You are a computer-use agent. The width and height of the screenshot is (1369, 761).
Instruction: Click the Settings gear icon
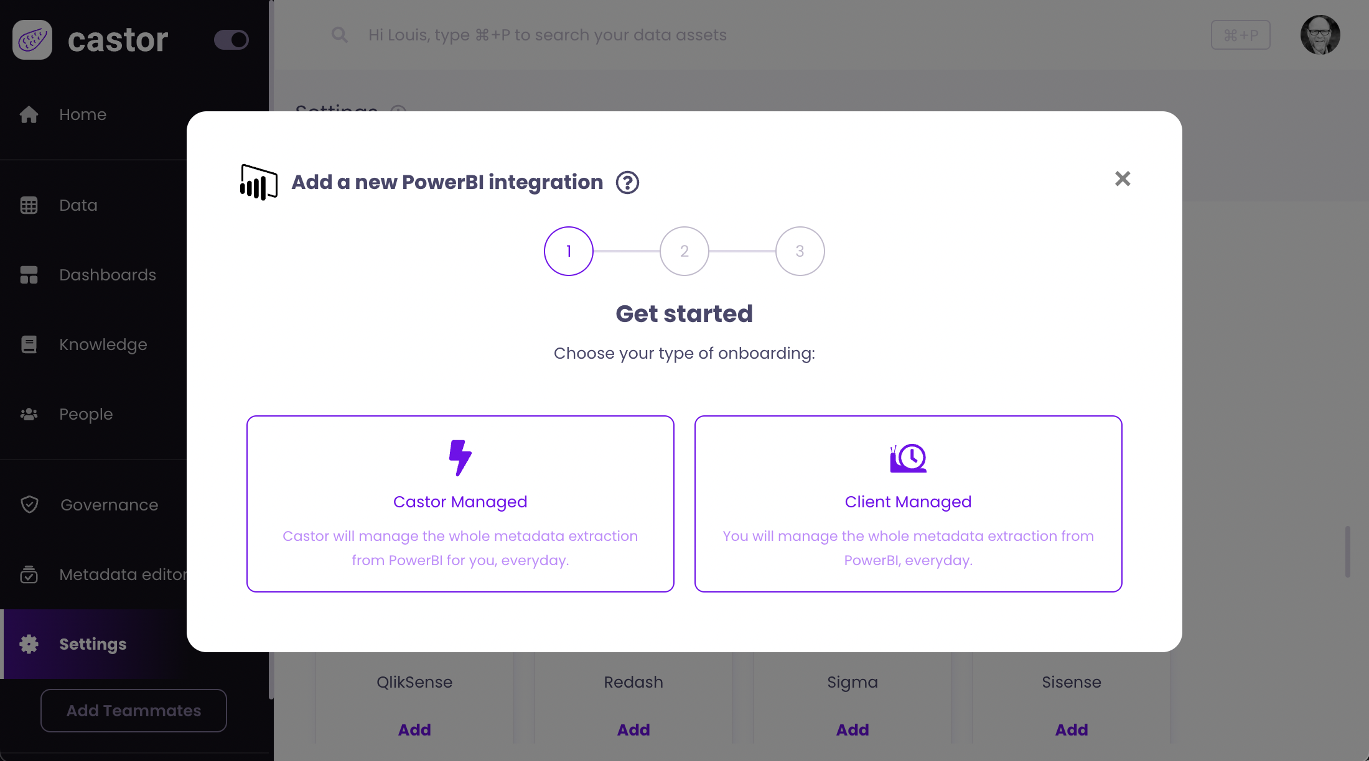[x=29, y=644]
